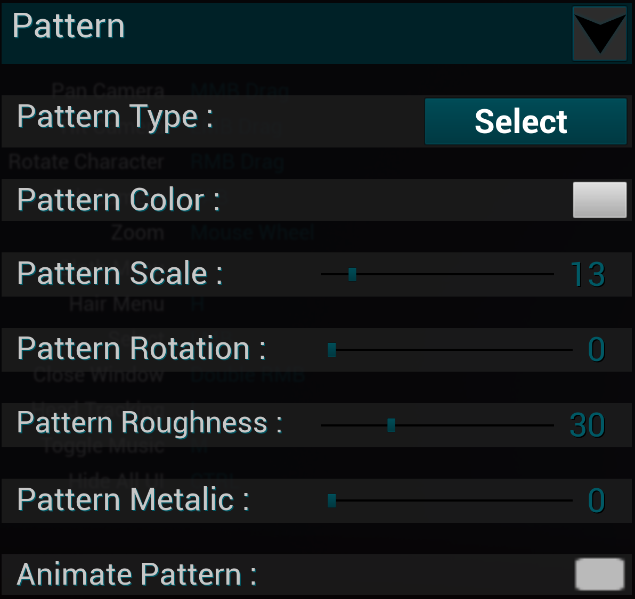Click the Pattern Scale value 13
Viewport: 635px width, 599px height.
click(x=587, y=275)
